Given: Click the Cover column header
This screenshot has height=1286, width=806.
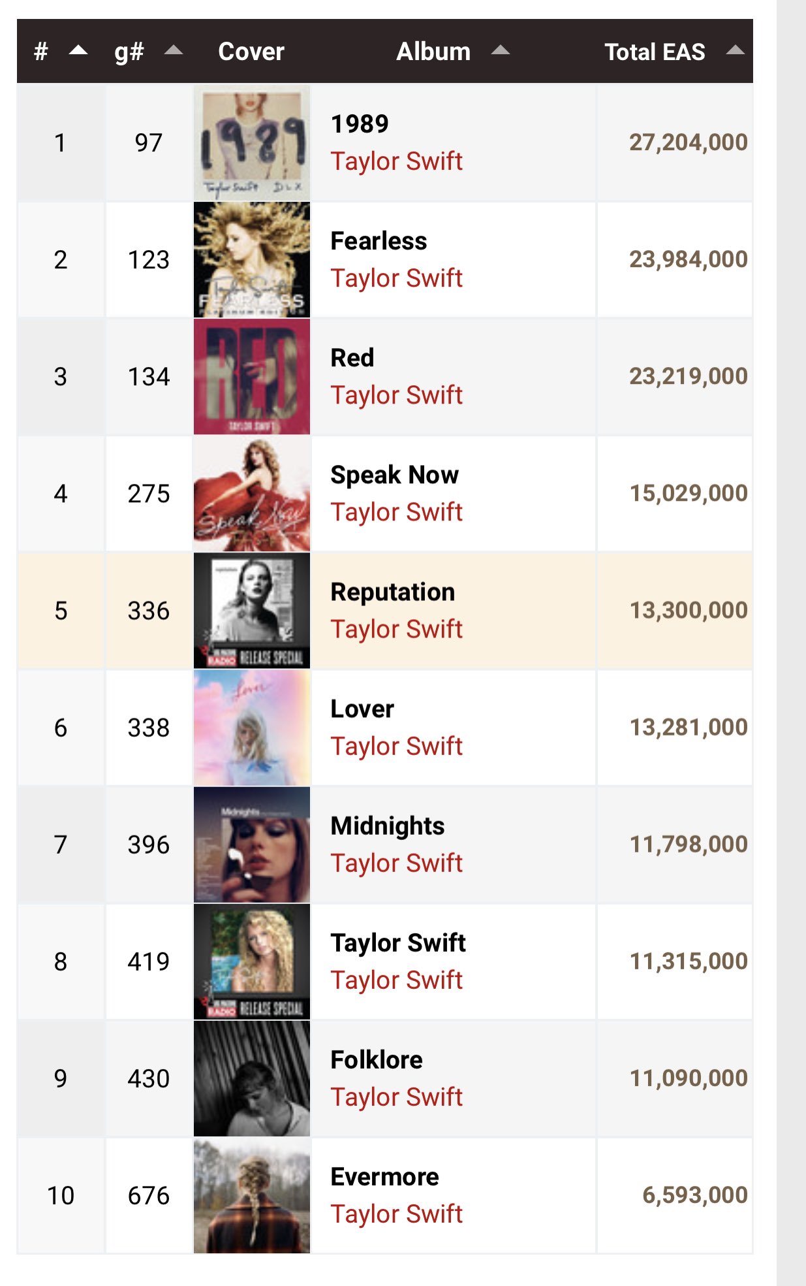Looking at the screenshot, I should 251,52.
